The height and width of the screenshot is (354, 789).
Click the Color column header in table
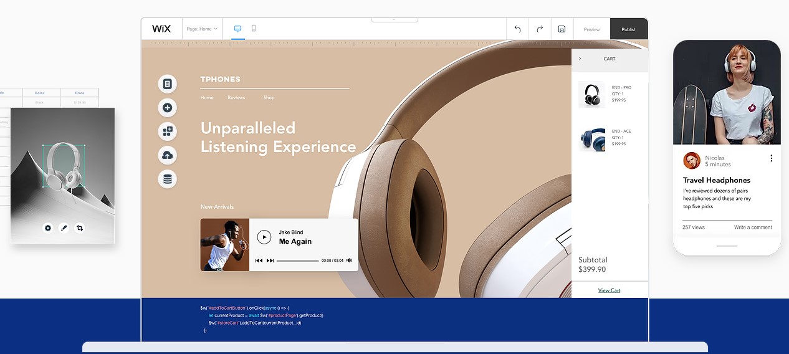(40, 93)
